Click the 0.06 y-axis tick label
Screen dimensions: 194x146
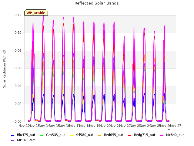[18, 68]
